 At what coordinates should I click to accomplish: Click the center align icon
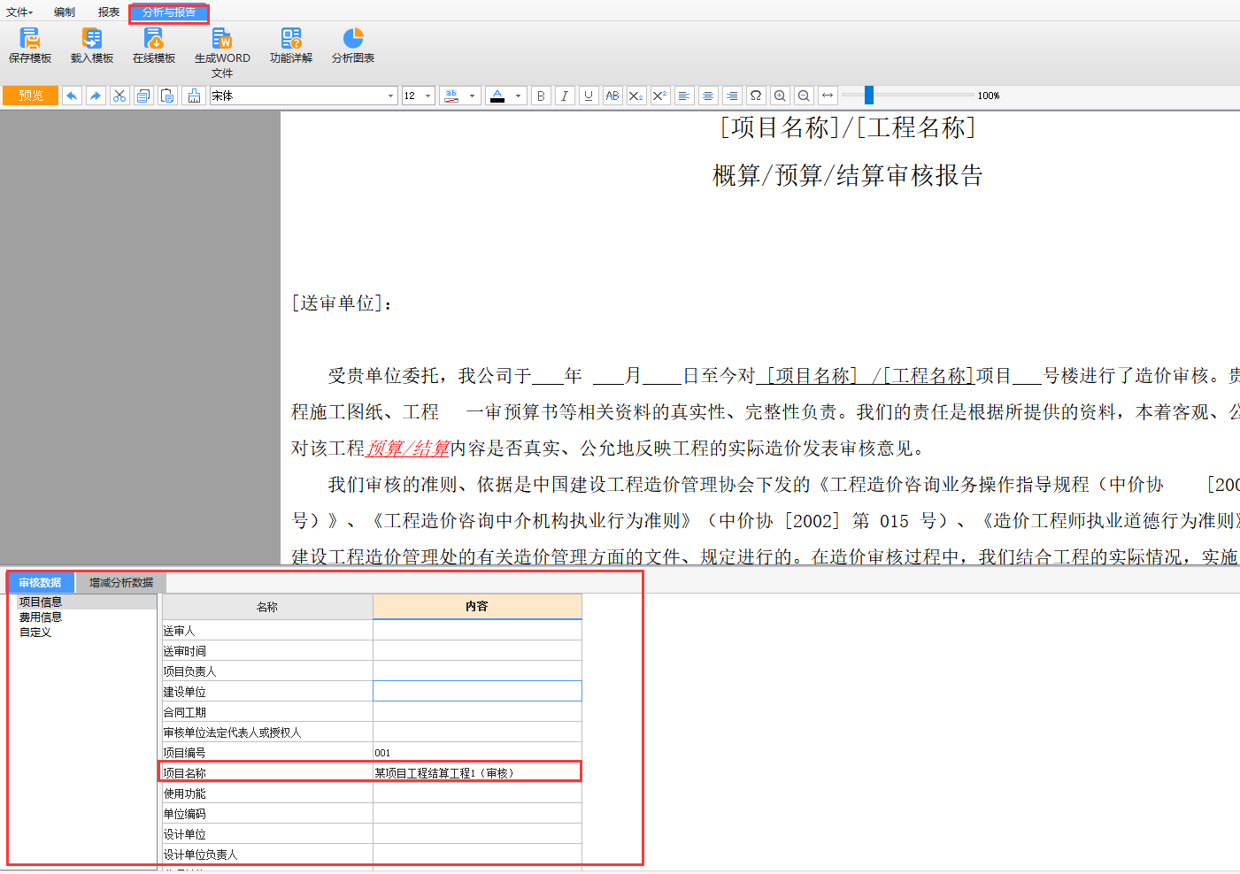708,96
